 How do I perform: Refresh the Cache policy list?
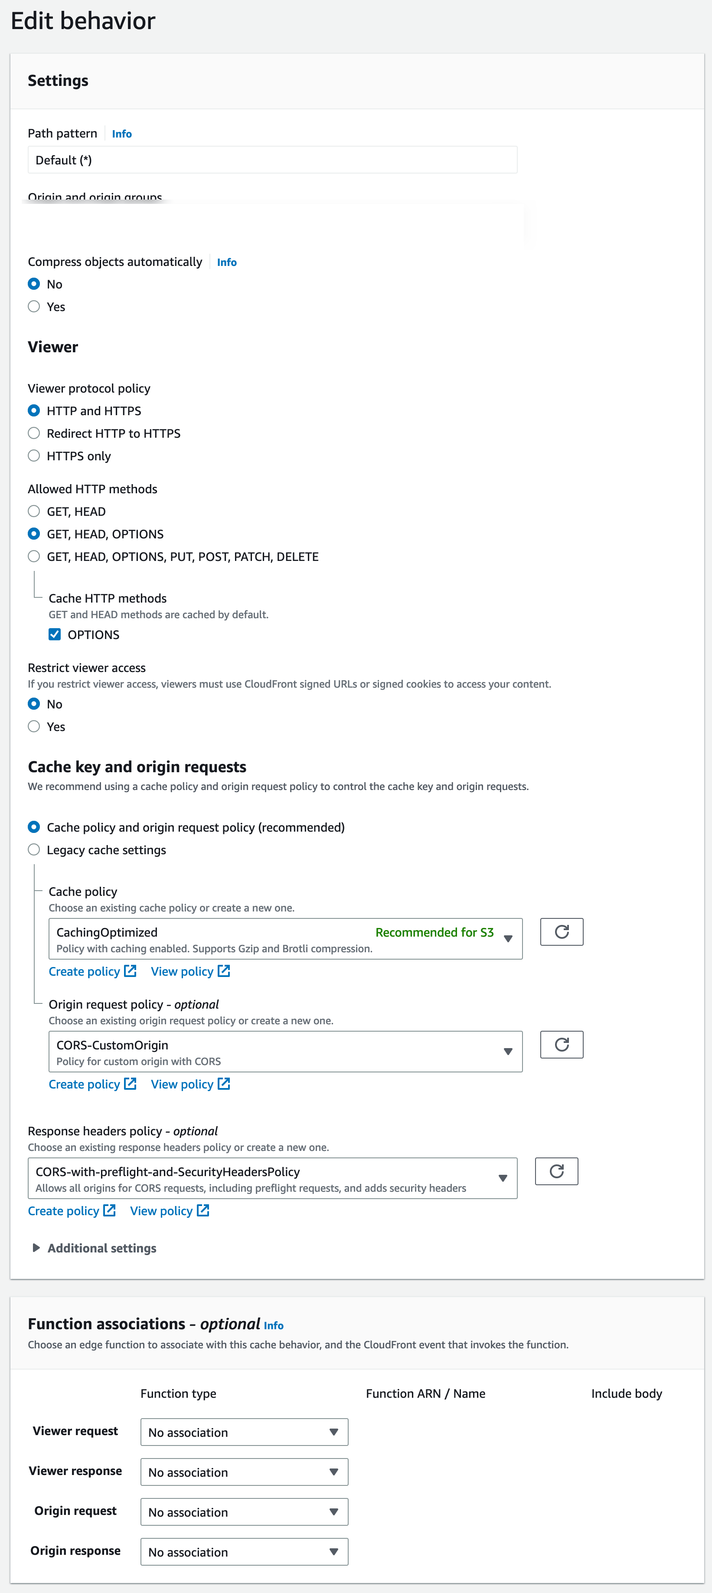click(x=561, y=931)
